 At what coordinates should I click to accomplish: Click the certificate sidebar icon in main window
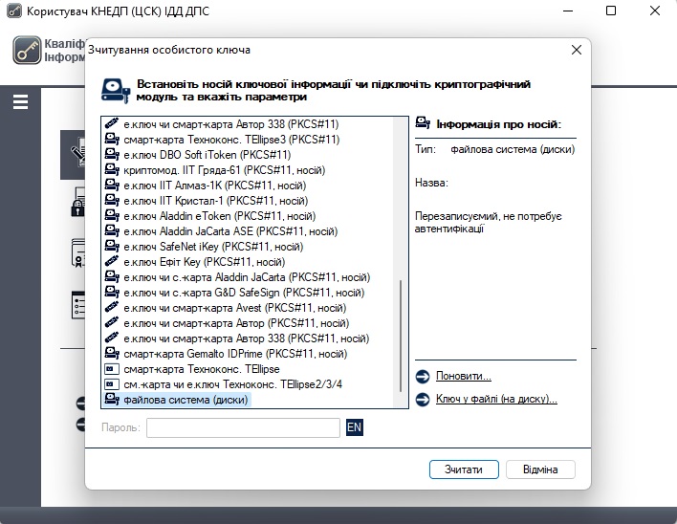coord(78,253)
